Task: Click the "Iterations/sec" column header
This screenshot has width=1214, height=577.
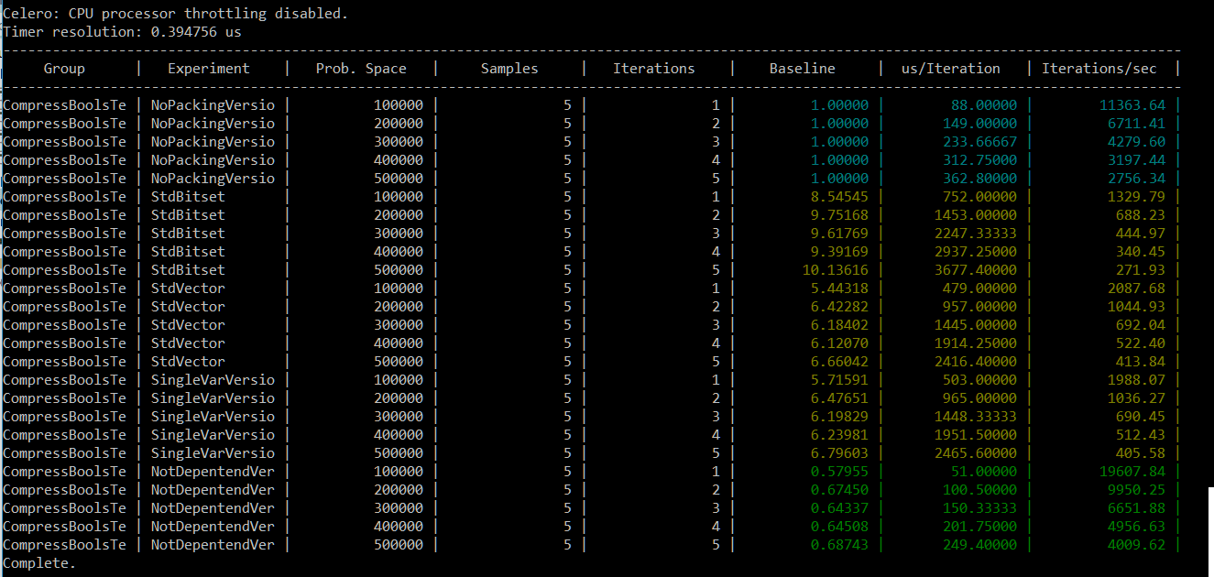Action: [1099, 69]
